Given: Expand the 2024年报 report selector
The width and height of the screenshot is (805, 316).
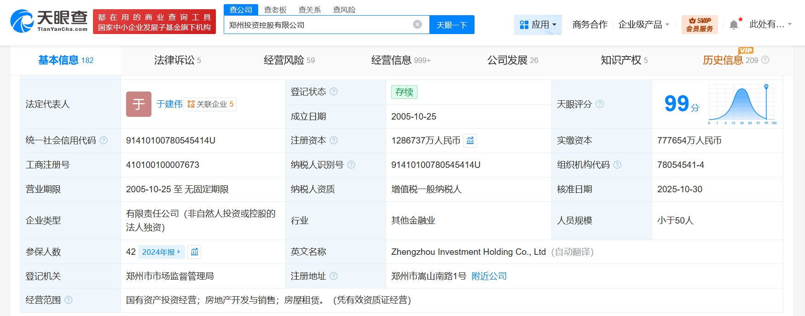Looking at the screenshot, I should click(x=161, y=252).
